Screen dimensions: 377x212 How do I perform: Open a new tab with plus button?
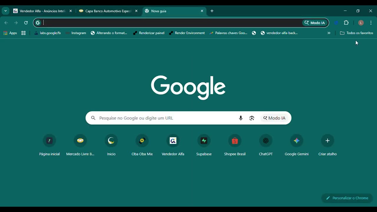[x=212, y=11]
